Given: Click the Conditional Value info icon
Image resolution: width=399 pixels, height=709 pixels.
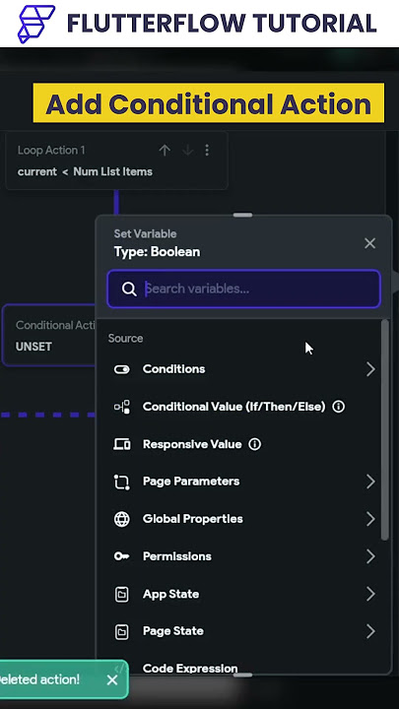Looking at the screenshot, I should click(x=338, y=407).
